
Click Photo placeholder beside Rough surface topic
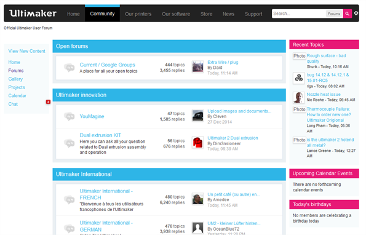point(300,56)
